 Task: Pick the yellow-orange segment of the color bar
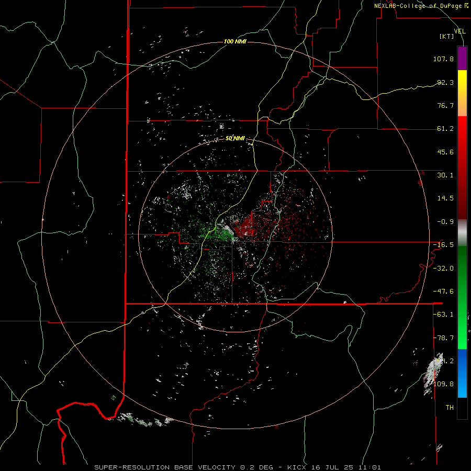coord(462,93)
